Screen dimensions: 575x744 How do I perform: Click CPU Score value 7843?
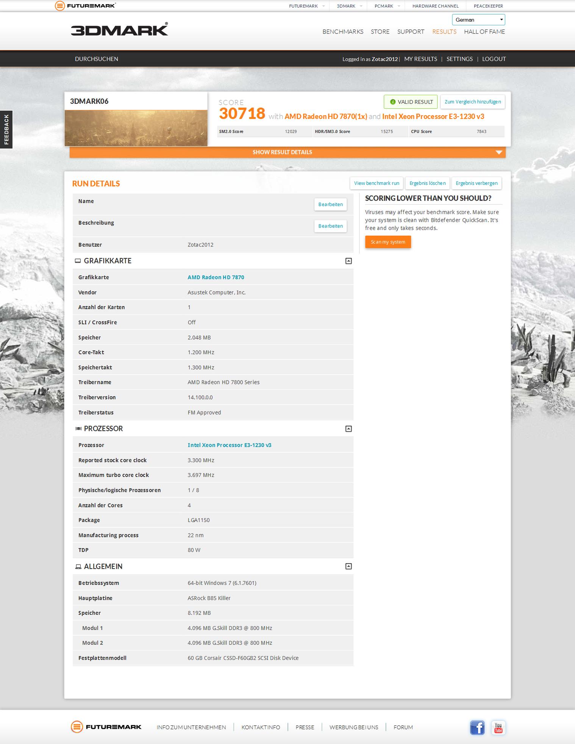[481, 132]
